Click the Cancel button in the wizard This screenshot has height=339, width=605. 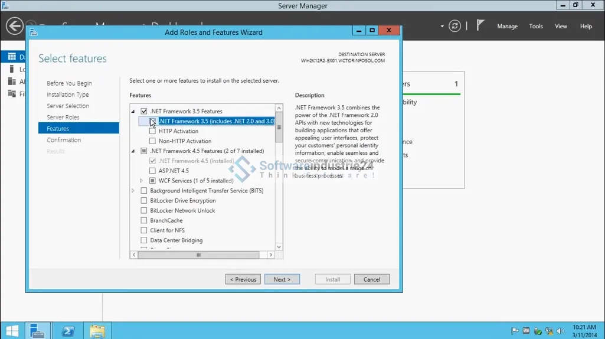(371, 279)
